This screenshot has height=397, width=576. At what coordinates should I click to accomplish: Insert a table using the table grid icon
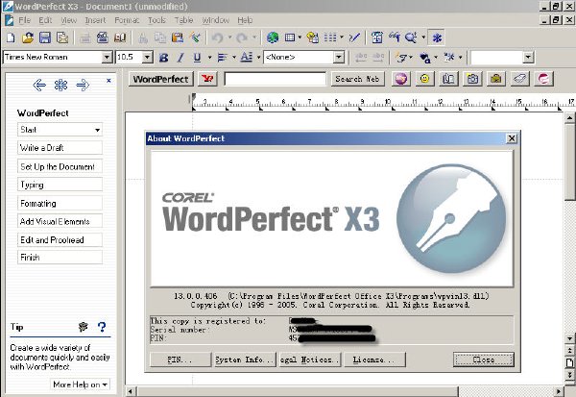(290, 37)
